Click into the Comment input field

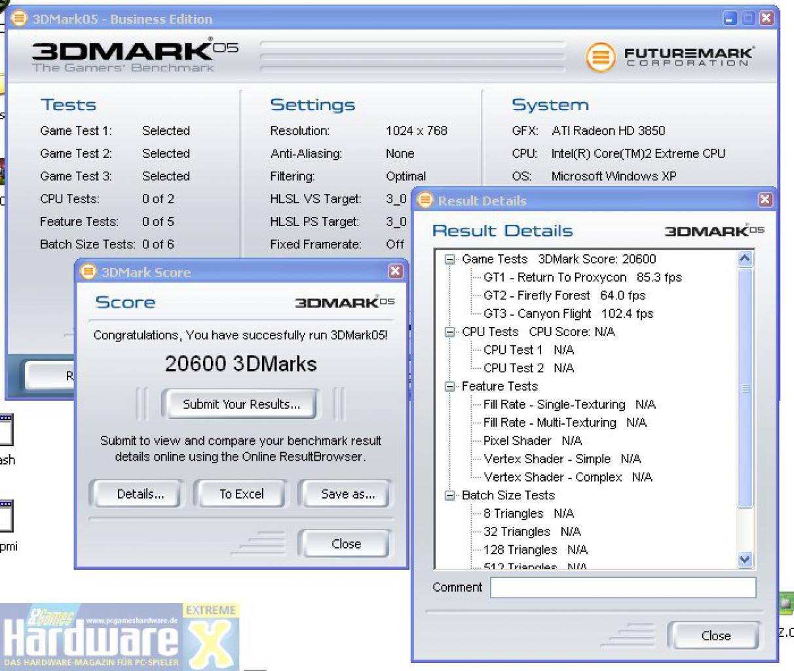623,587
